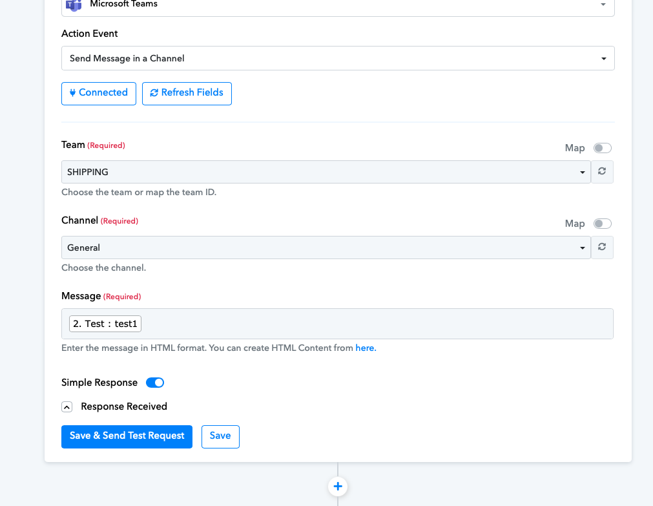Screen dimensions: 653x506
Task: Open the Channel dropdown showing General
Action: (x=326, y=247)
